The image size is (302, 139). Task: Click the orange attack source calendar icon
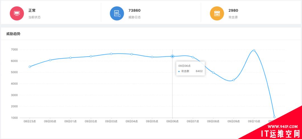click(x=217, y=13)
